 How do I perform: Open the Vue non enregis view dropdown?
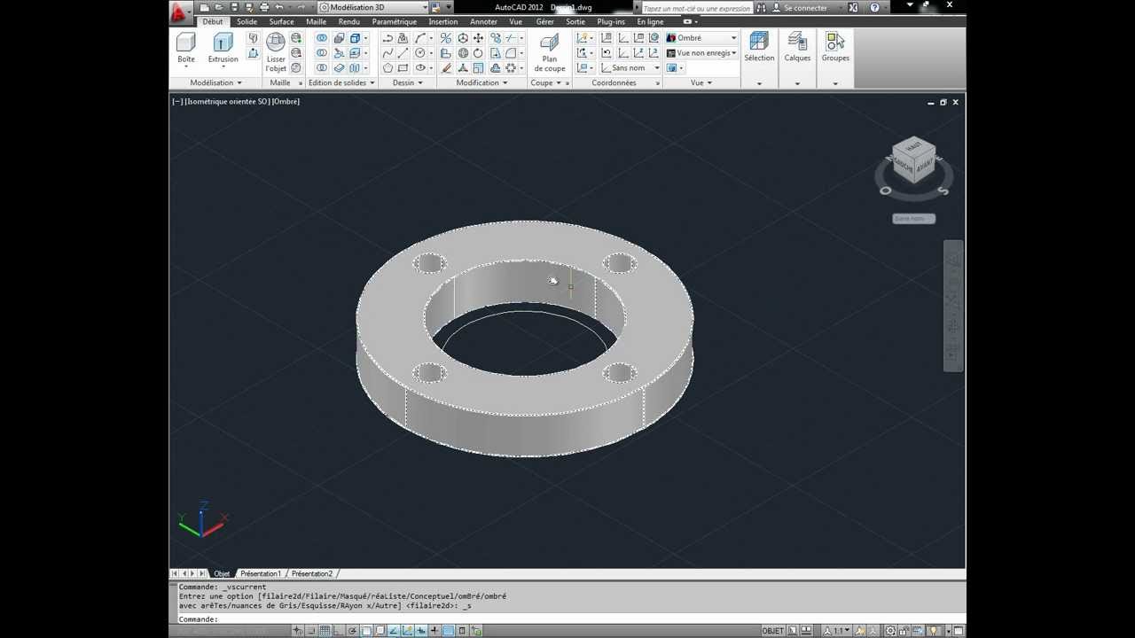(701, 53)
